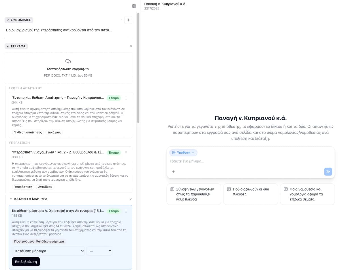Open the Κατάθεση μάρτυρα document type dropdown
Screen dimensions: 361x270
(x=49, y=251)
